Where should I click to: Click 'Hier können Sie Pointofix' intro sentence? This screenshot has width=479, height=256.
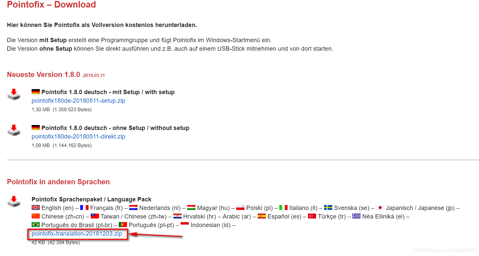[x=102, y=25]
